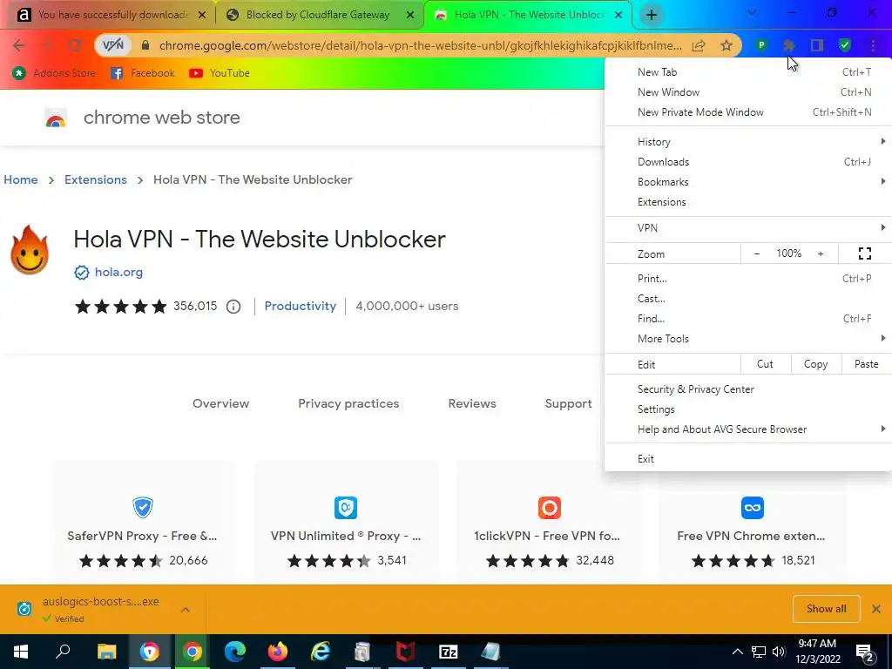
Task: Click the browser back arrow
Action: click(x=19, y=45)
